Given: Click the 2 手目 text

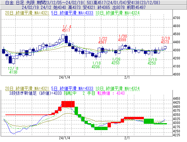Looking at the screenshot, I should pos(89,93).
